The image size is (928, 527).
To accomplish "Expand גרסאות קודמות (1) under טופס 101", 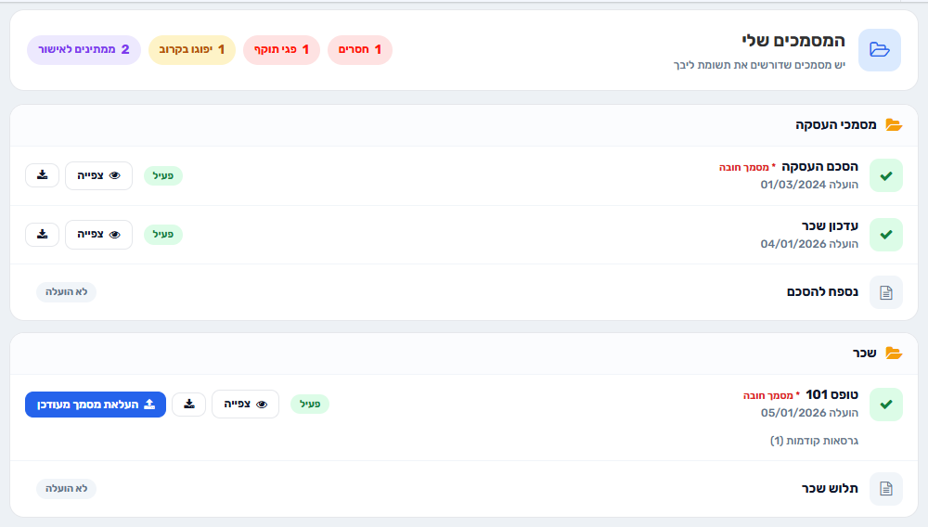I will tap(815, 441).
